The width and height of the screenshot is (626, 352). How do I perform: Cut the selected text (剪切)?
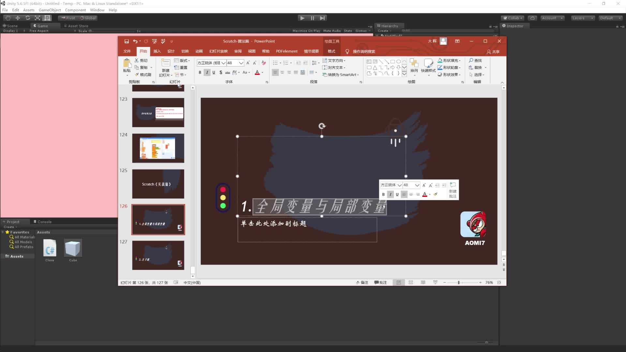pos(141,60)
